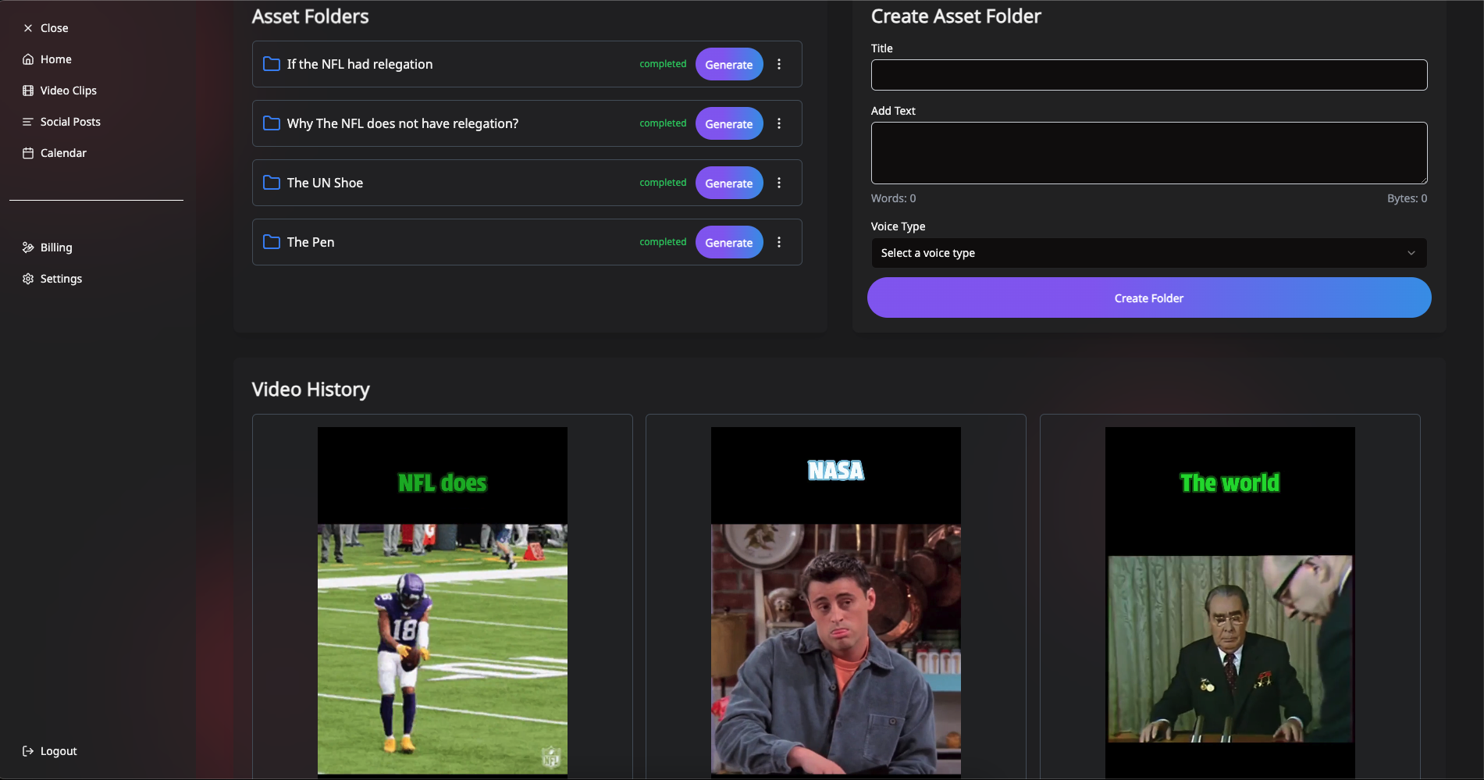Click the Close X icon in sidebar
This screenshot has width=1484, height=780.
28,28
